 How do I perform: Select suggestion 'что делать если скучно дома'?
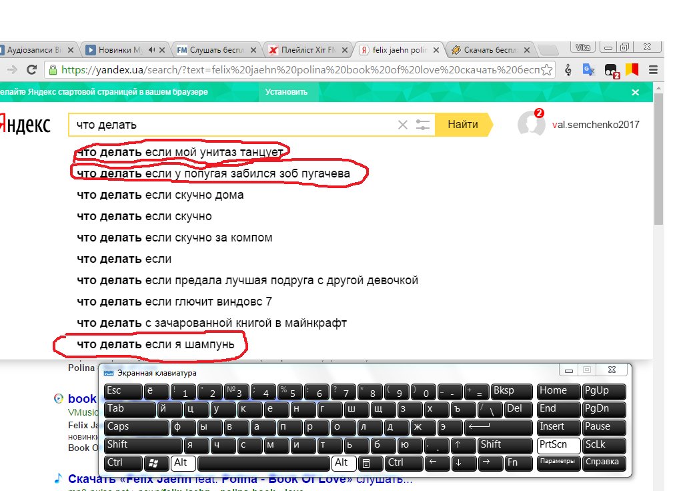160,195
